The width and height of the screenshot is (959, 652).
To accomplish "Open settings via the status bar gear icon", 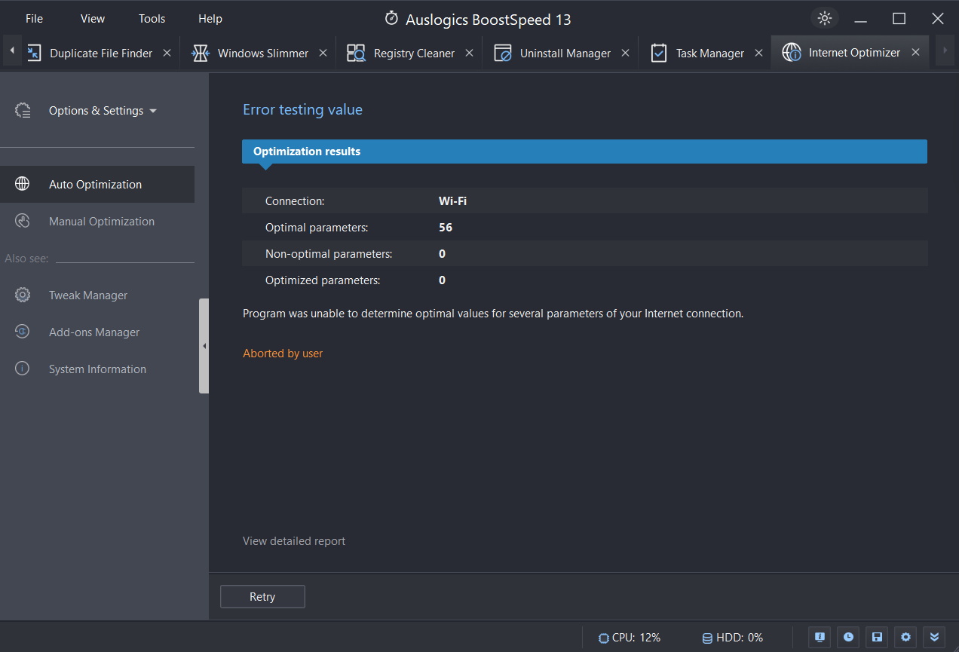I will tap(905, 637).
